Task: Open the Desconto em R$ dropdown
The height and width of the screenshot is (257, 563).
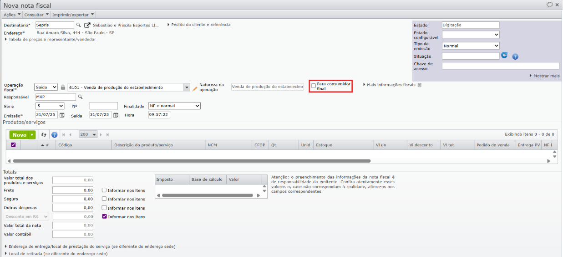Action: [x=26, y=216]
